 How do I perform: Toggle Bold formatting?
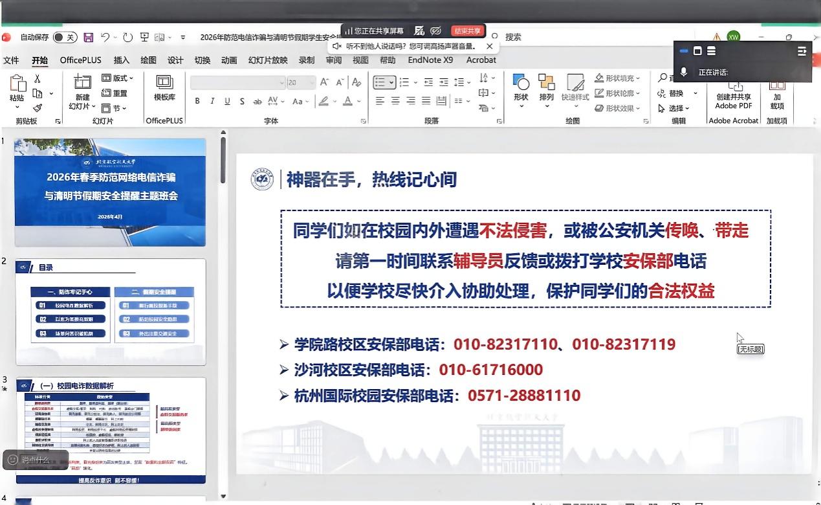pyautogui.click(x=197, y=101)
